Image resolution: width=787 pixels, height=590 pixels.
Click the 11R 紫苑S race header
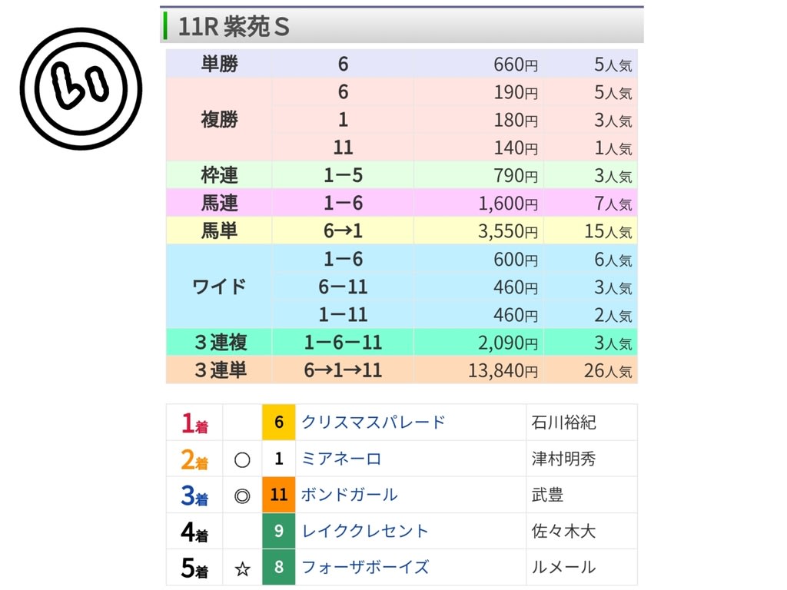[234, 27]
